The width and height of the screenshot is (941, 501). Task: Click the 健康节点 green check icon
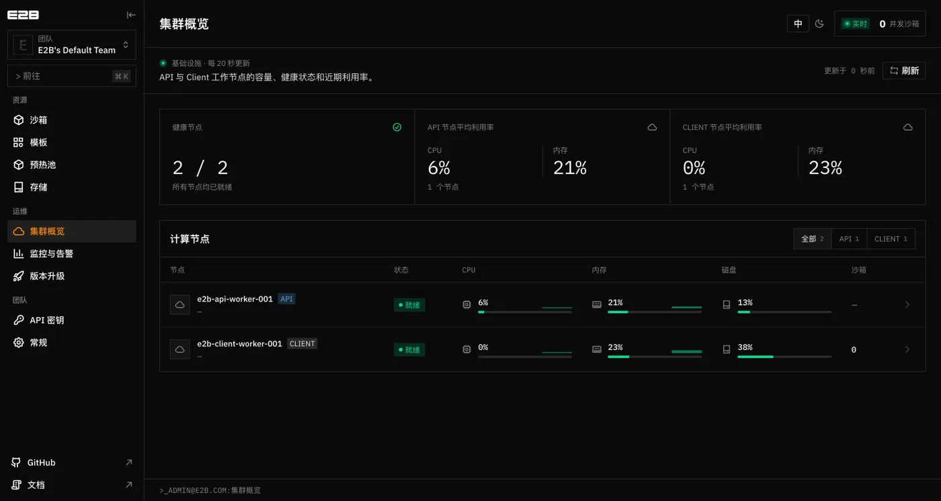click(x=397, y=127)
